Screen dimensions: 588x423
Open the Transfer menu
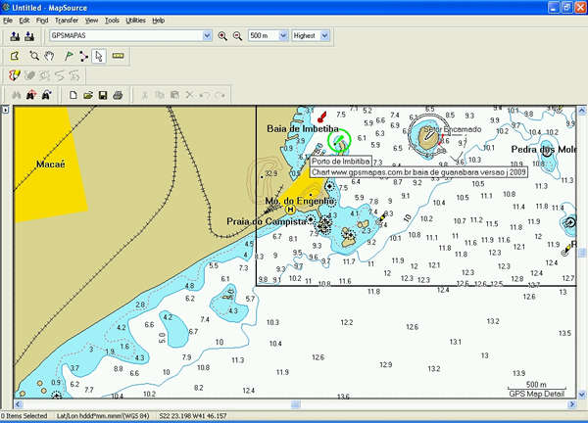tap(67, 20)
